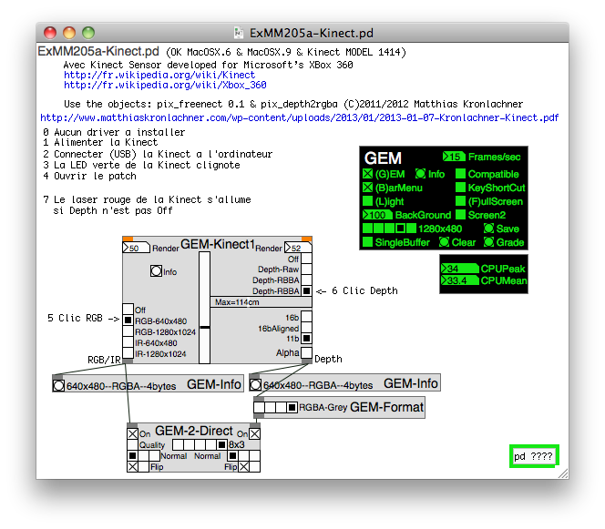Click the '4 Ouvrir le patch' comment
This screenshot has width=605, height=529.
point(90,177)
